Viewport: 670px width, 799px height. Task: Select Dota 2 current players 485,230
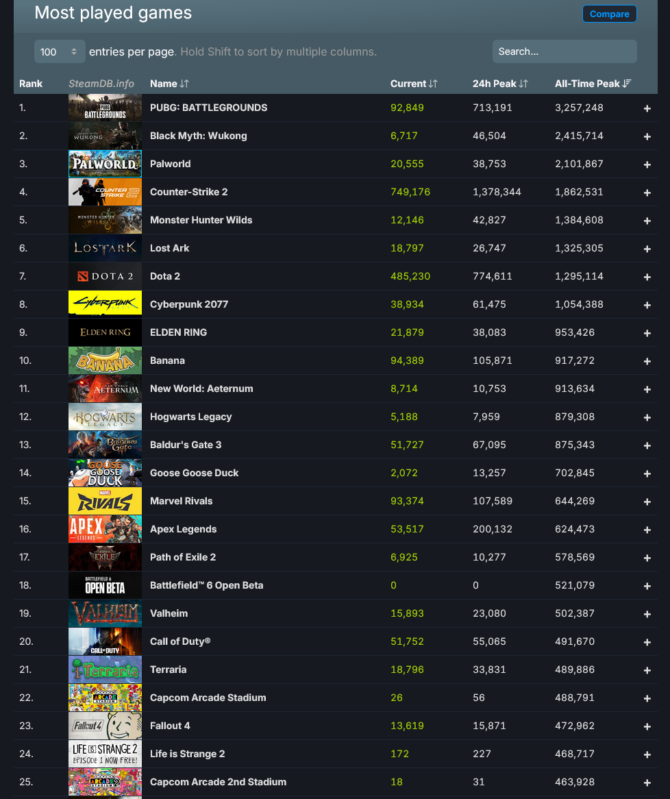pos(410,276)
